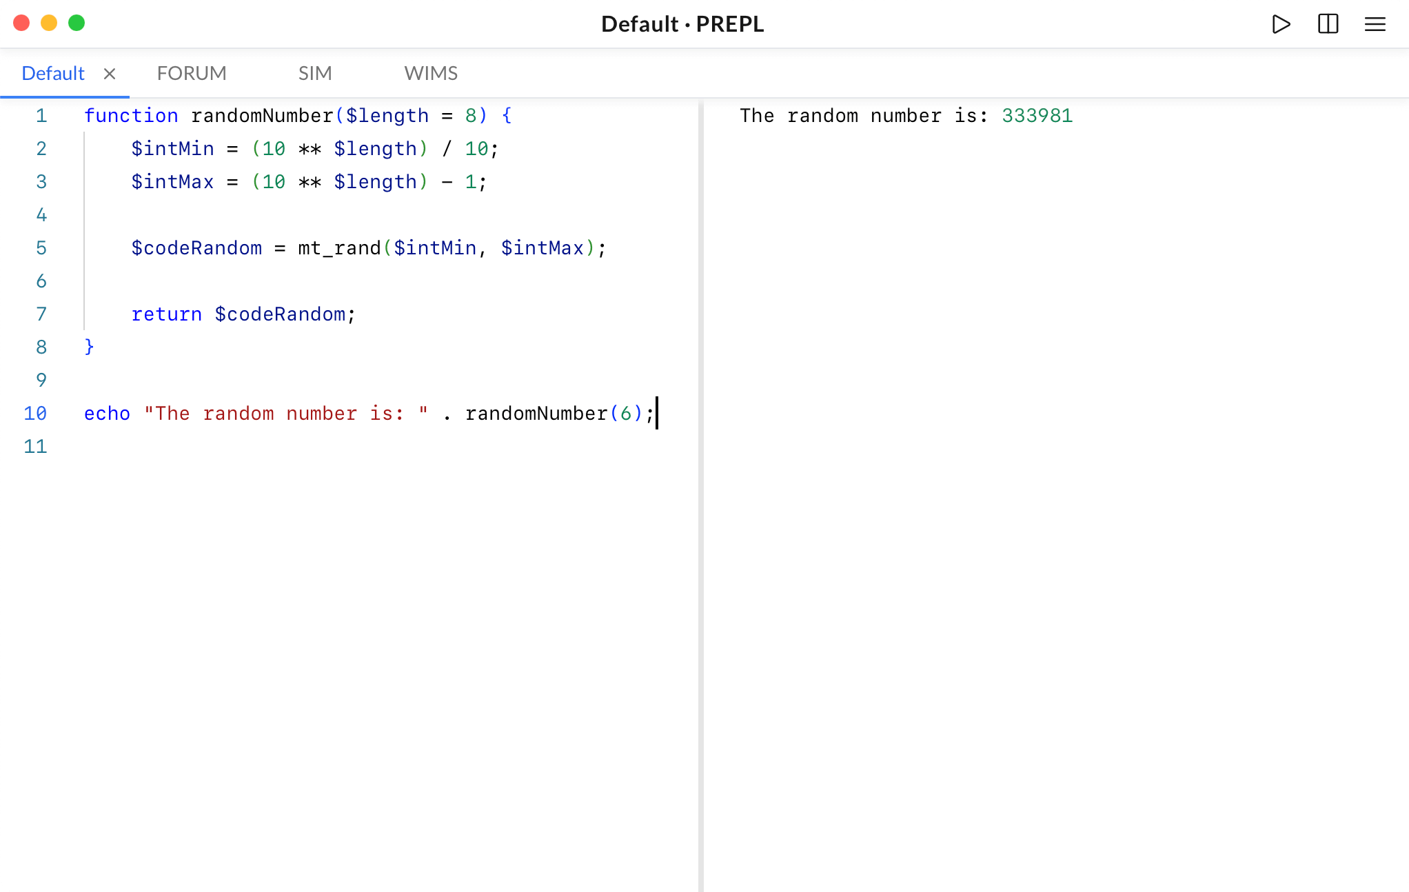Switch to the FORUM tab
The height and width of the screenshot is (892, 1409).
(192, 73)
